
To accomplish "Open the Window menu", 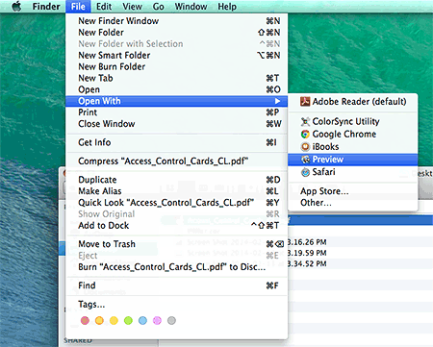I will point(191,7).
